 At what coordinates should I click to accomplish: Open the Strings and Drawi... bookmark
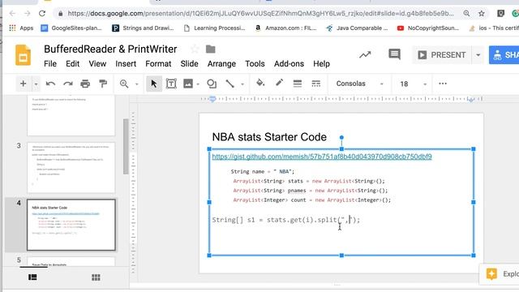[x=143, y=28]
